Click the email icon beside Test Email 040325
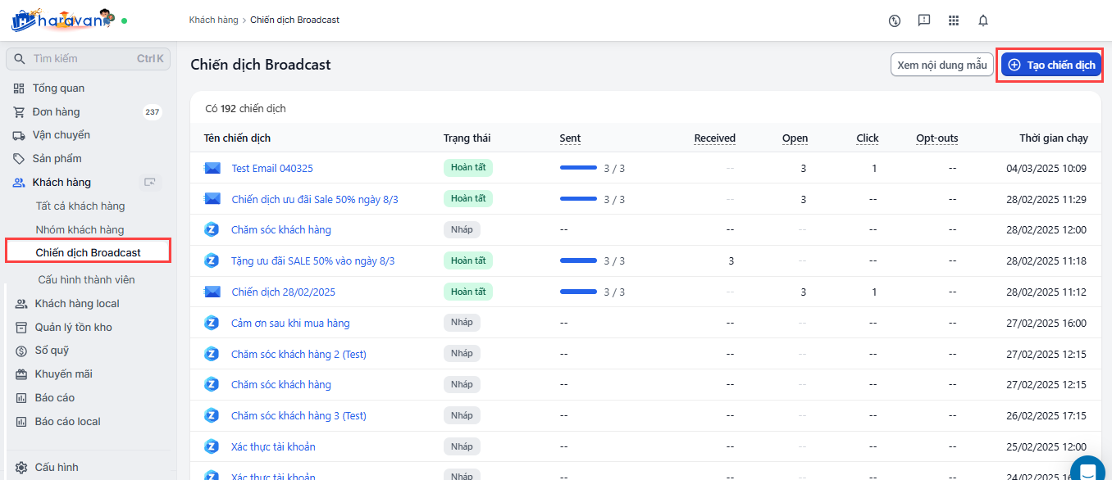 pos(212,168)
